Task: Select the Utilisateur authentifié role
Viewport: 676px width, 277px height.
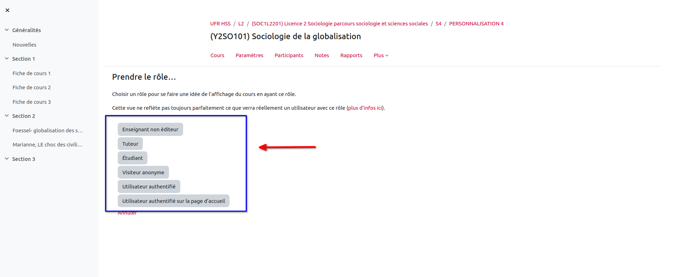Action: point(149,187)
